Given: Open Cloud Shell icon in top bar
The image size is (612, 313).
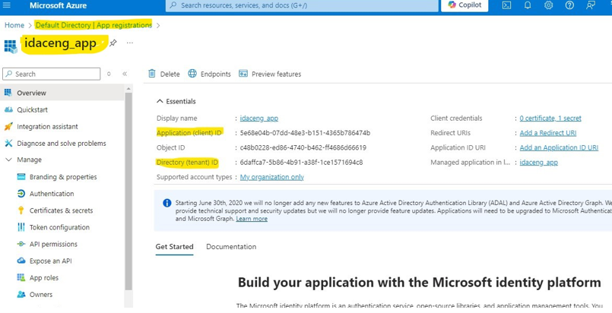Looking at the screenshot, I should [x=506, y=5].
